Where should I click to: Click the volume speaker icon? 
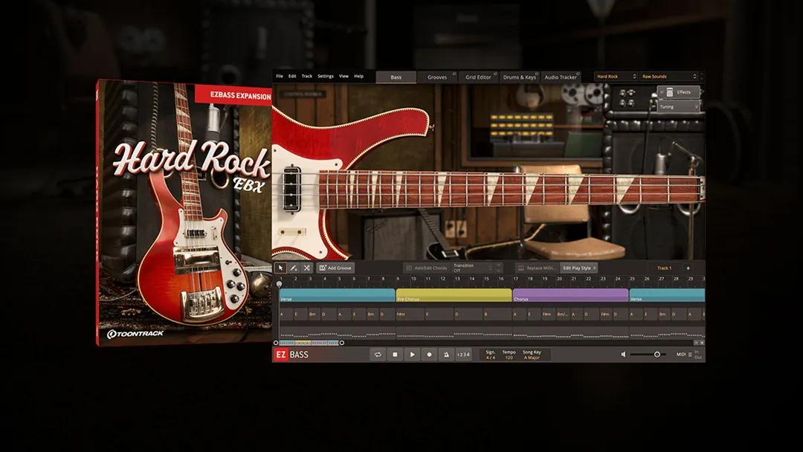(625, 355)
